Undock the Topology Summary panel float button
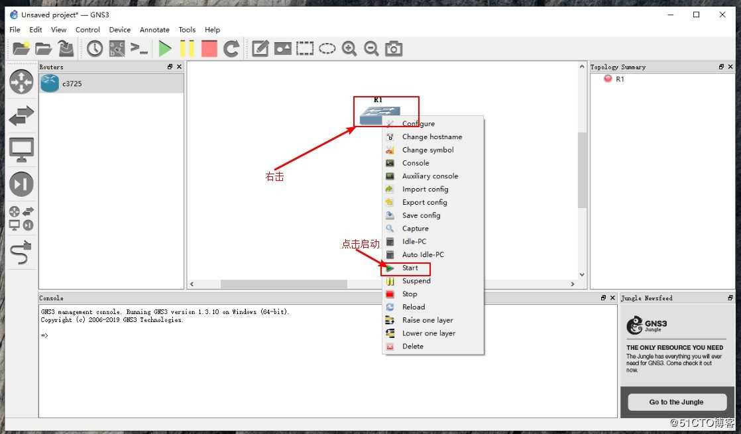This screenshot has width=741, height=434. 722,66
